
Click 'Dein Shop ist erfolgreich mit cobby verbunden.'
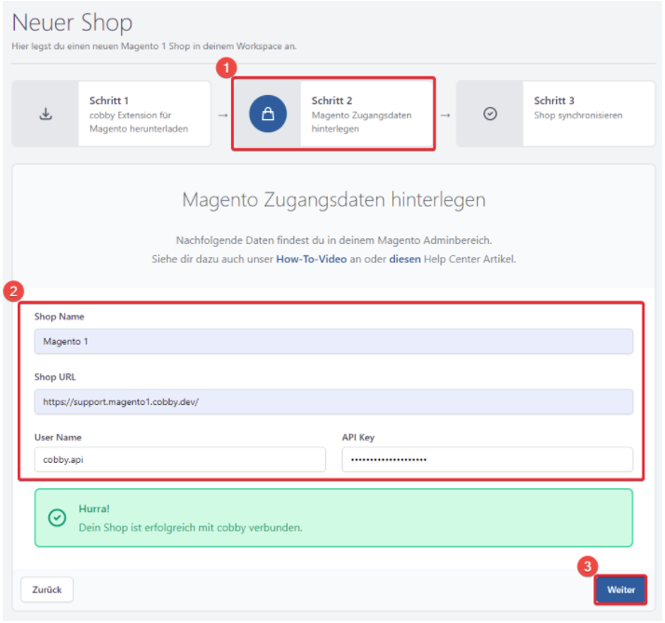[190, 528]
